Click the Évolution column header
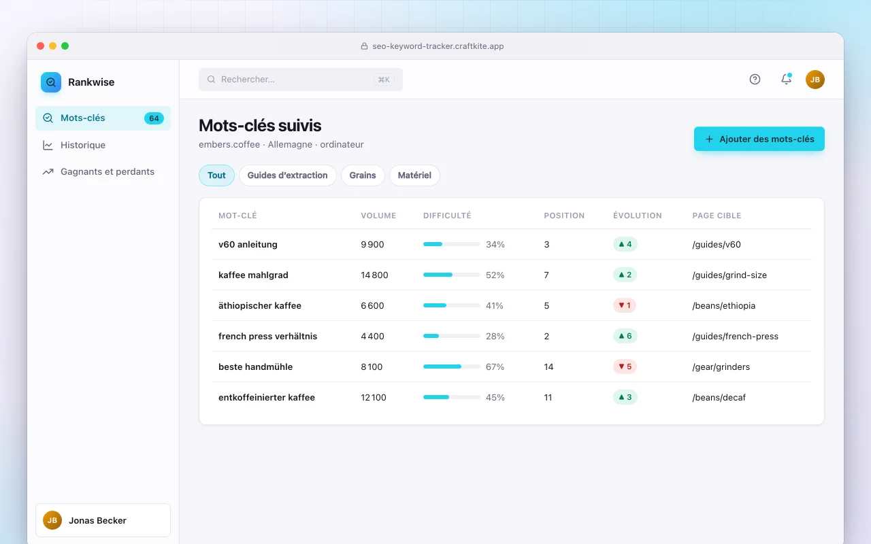This screenshot has width=871, height=544. tap(638, 216)
